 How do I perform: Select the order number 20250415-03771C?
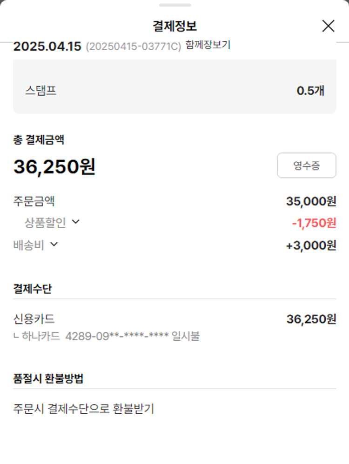[x=134, y=47]
